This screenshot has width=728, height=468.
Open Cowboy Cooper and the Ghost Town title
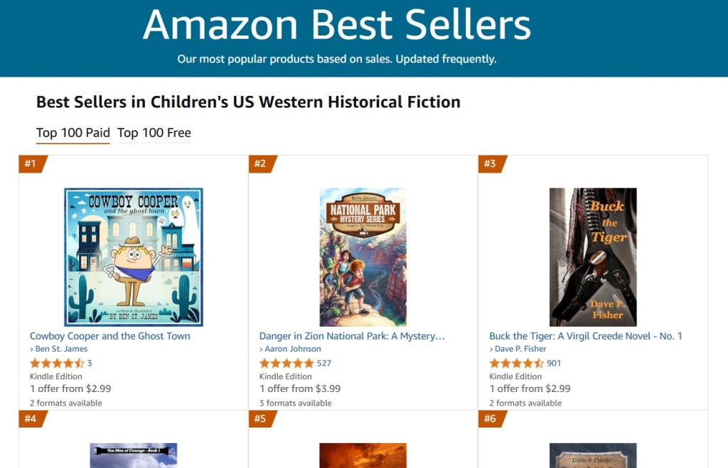point(110,336)
